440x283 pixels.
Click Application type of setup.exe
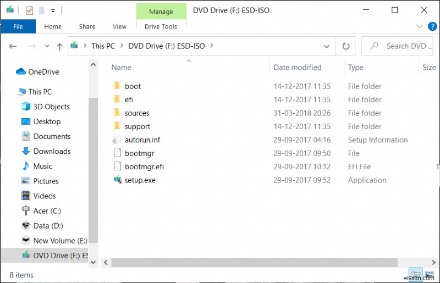[367, 180]
